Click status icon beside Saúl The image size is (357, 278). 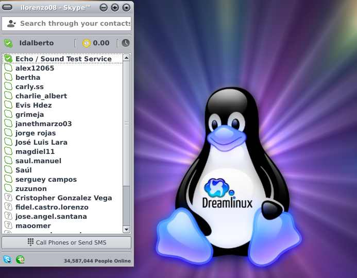[x=8, y=170]
